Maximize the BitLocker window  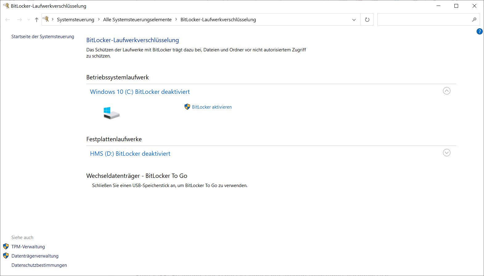pyautogui.click(x=456, y=6)
